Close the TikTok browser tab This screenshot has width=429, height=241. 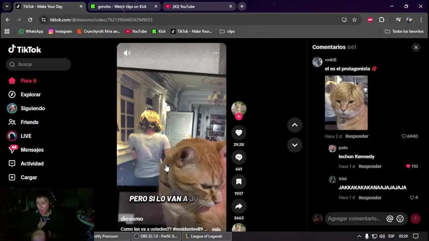81,6
